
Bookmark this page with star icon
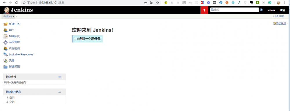(157, 3)
